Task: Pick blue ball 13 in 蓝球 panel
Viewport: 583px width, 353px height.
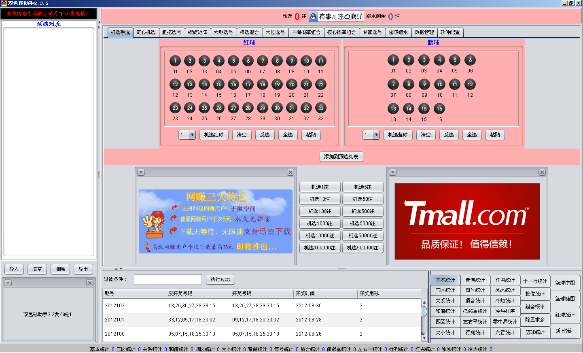Action: point(393,108)
